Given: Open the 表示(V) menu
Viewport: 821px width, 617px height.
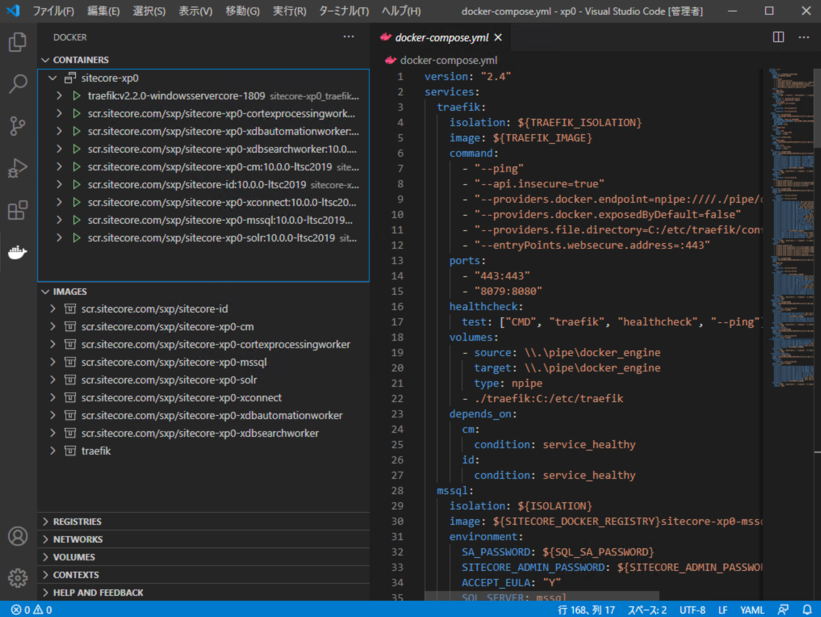Looking at the screenshot, I should tap(195, 11).
